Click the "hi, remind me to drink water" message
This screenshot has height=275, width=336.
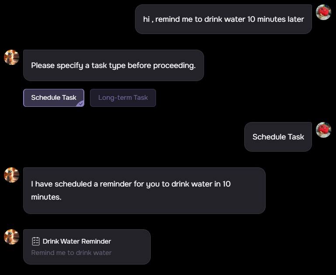click(x=223, y=19)
